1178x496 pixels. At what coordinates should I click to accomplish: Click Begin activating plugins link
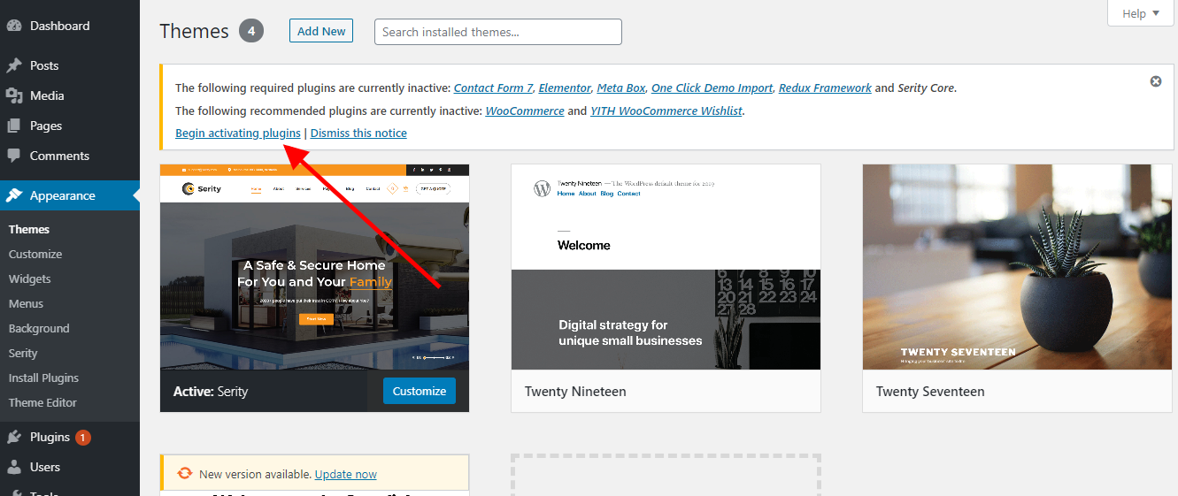pyautogui.click(x=237, y=133)
